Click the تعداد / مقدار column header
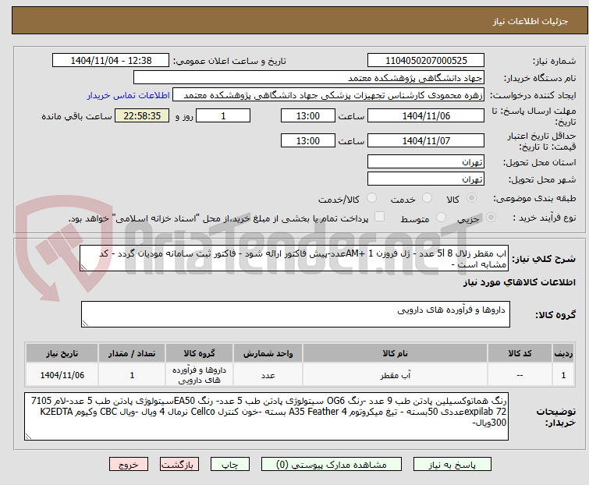The height and width of the screenshot is (485, 589). point(132,353)
